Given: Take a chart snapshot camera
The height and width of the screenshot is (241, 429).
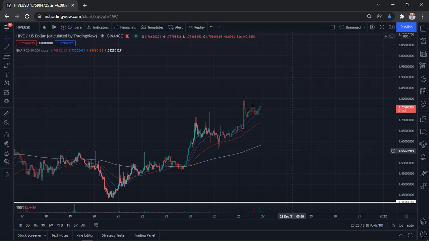Looking at the screenshot, I should [x=391, y=27].
